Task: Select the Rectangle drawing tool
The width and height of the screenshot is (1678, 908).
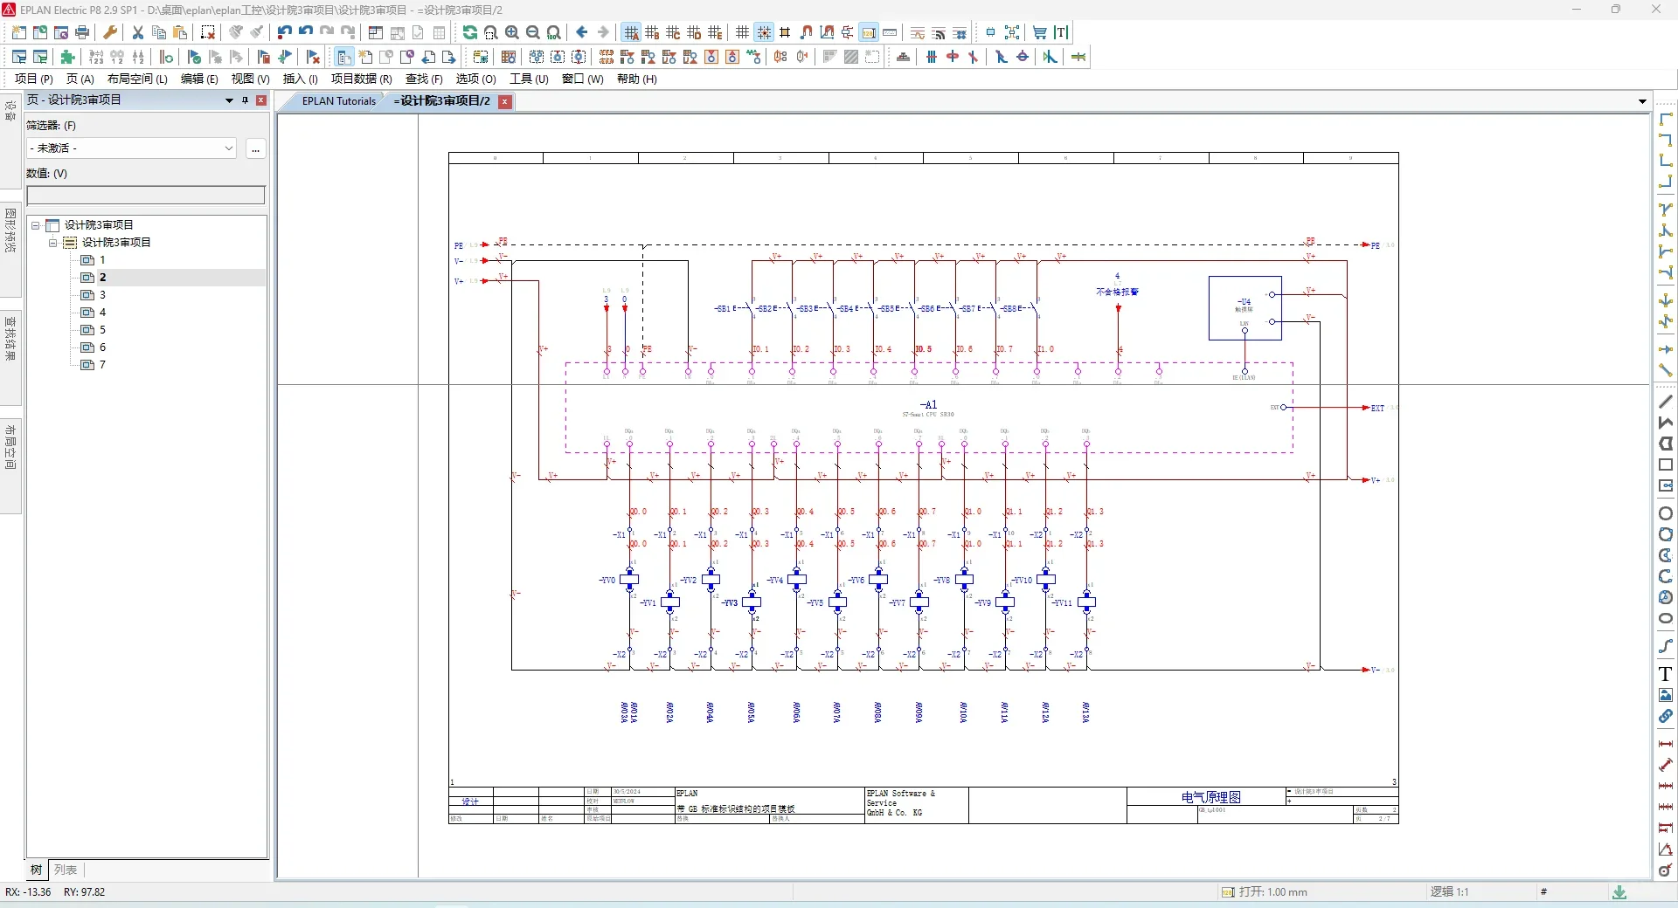Action: pos(1666,464)
